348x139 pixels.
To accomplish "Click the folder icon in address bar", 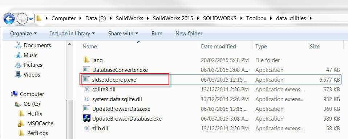I will tap(39, 18).
